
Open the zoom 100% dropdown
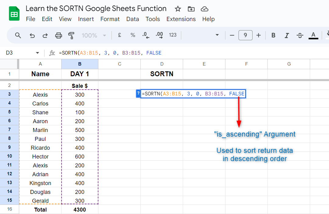(94, 35)
